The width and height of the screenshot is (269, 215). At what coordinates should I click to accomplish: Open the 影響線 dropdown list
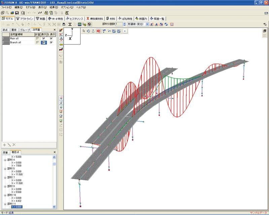point(147,24)
